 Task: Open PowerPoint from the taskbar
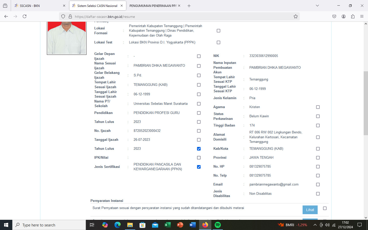pyautogui.click(x=180, y=225)
